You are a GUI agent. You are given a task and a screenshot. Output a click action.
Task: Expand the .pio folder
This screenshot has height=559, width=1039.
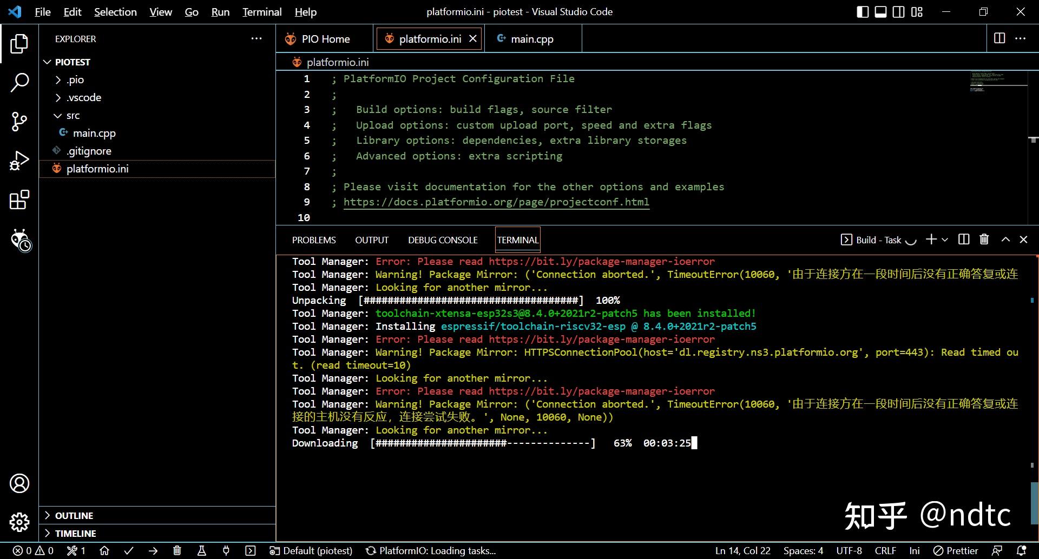[x=75, y=79]
